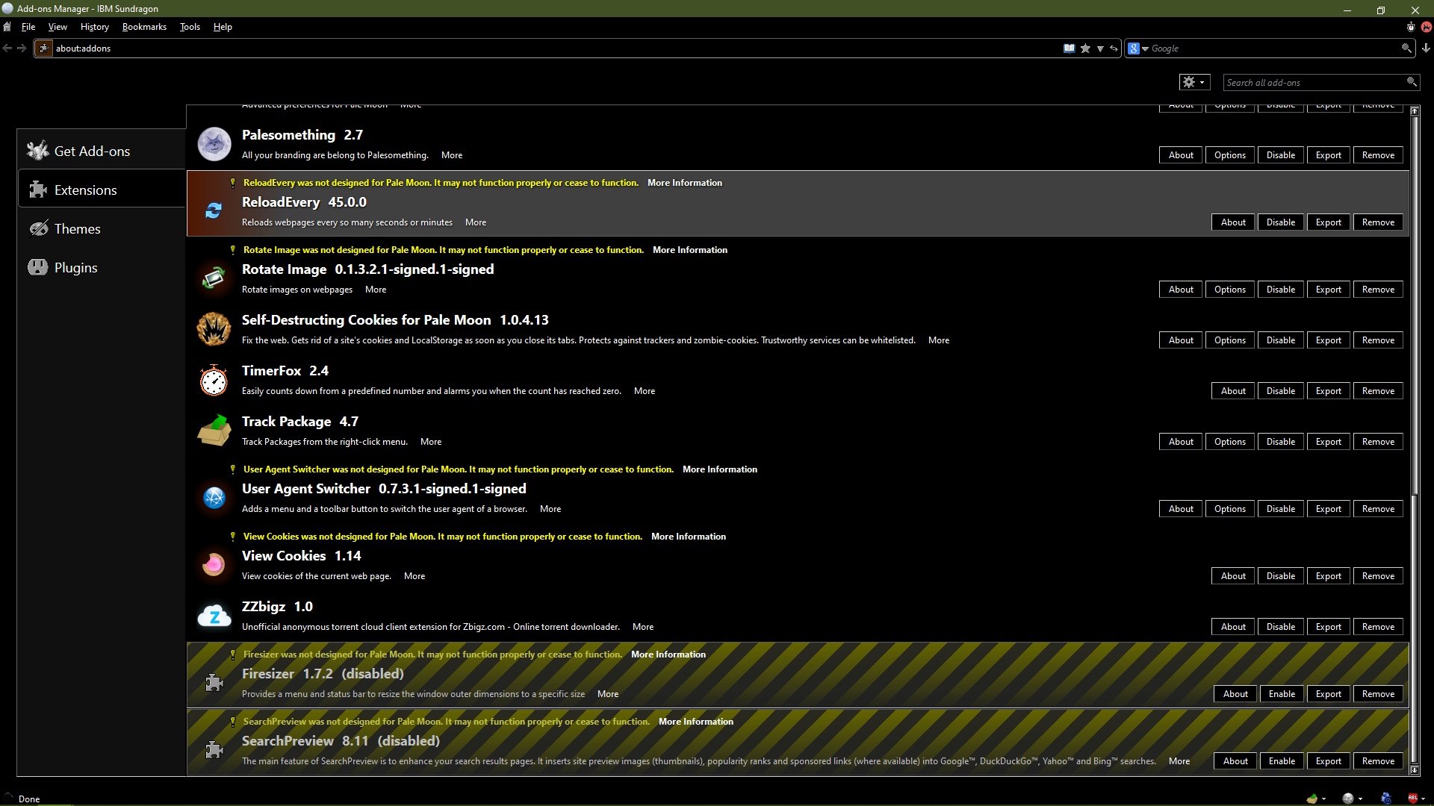Open the Google search engine selector
The height and width of the screenshot is (806, 1434).
pyautogui.click(x=1138, y=49)
